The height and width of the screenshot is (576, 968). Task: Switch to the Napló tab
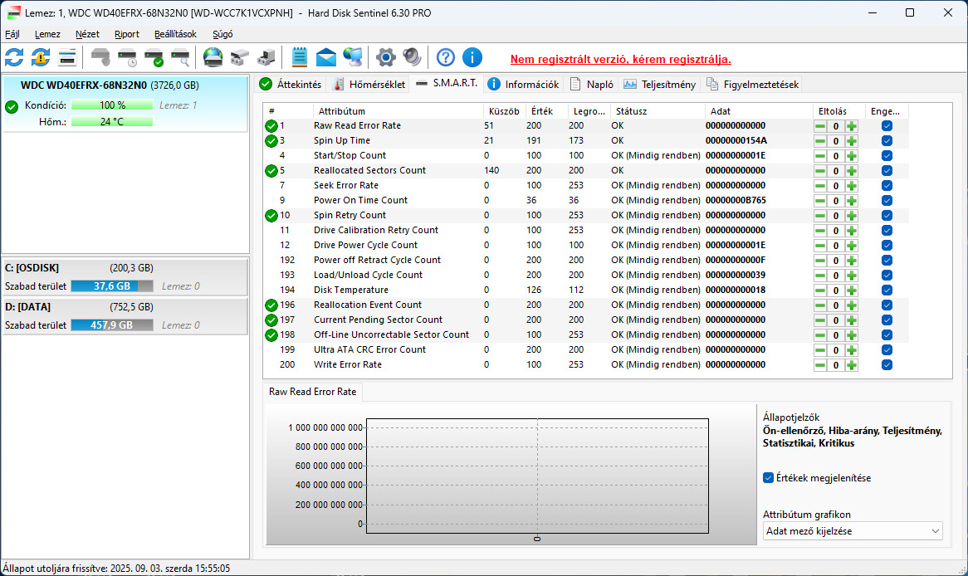click(x=591, y=85)
